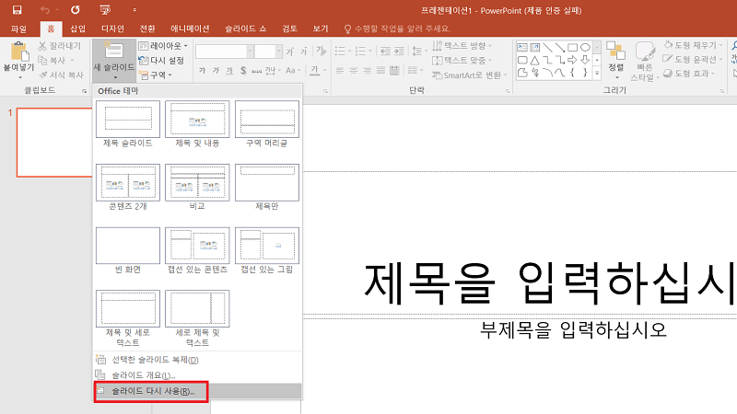Select the triangle shape in shapes gallery
Image resolution: width=737 pixels, height=414 pixels.
pos(535,60)
